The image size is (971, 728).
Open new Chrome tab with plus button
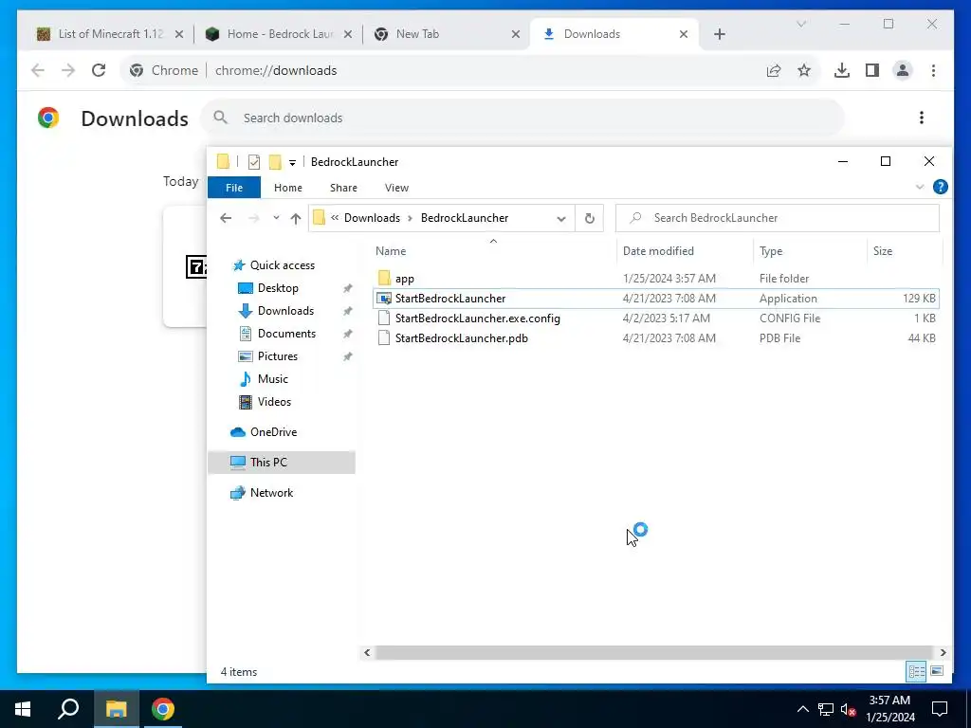point(719,34)
